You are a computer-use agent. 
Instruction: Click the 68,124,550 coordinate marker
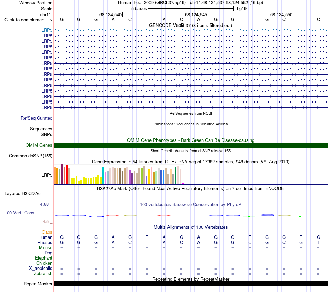281,14
